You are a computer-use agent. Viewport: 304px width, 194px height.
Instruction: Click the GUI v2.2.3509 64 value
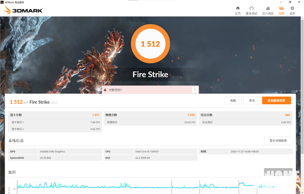(142, 158)
